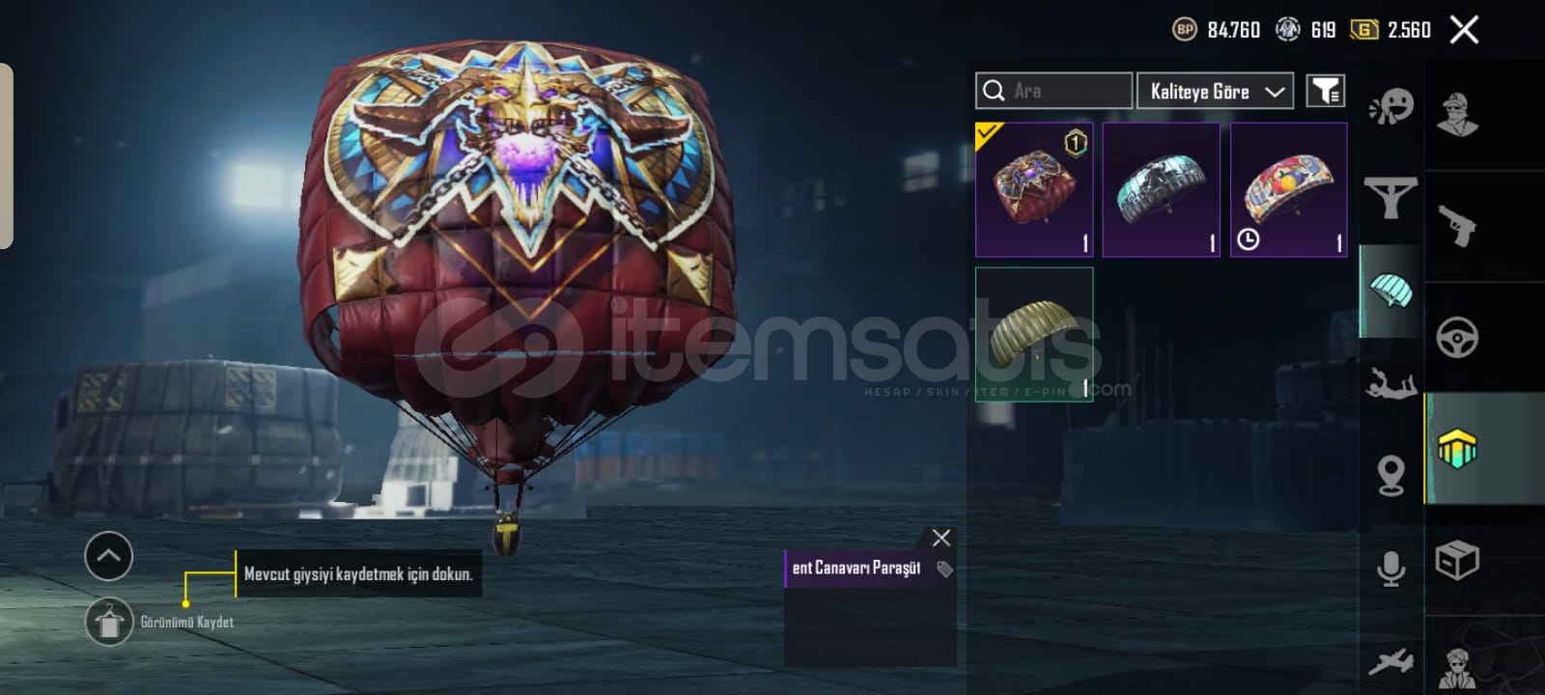Viewport: 1545px width, 695px height.
Task: Select the time-limited colorful parachute
Action: (1288, 189)
